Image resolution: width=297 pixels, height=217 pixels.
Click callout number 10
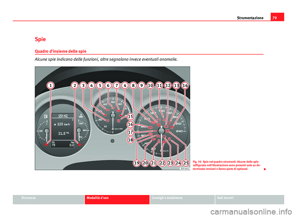point(150,85)
